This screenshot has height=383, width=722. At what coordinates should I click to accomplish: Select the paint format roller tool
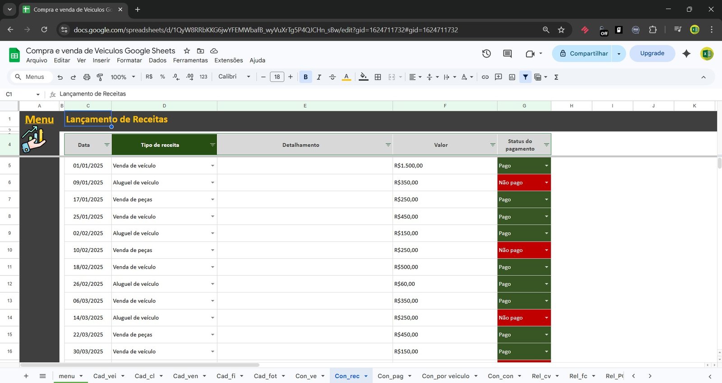[100, 77]
